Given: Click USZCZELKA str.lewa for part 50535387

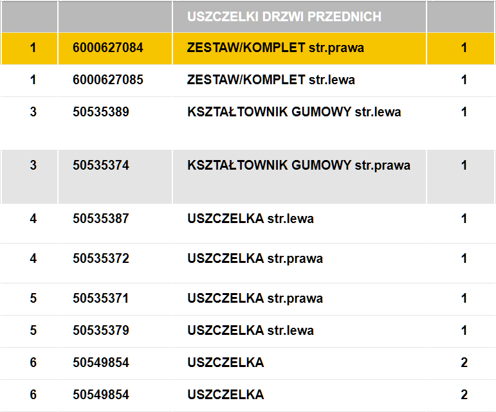Looking at the screenshot, I should pyautogui.click(x=250, y=219).
